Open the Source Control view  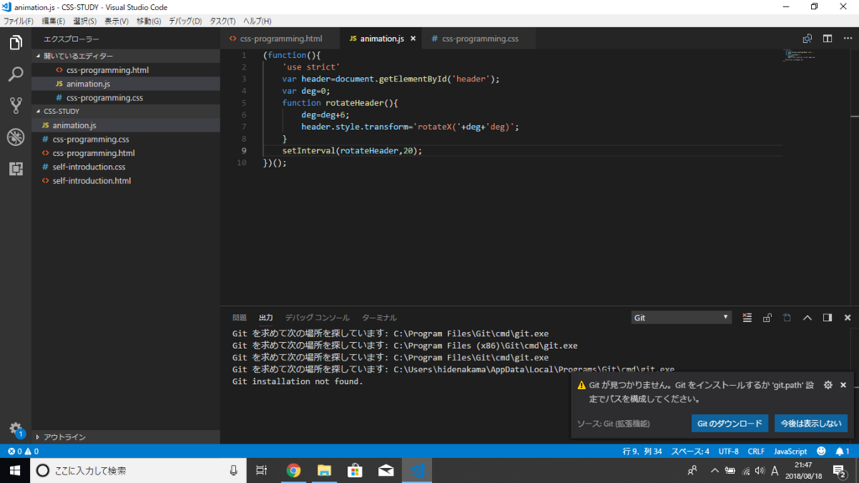click(16, 105)
